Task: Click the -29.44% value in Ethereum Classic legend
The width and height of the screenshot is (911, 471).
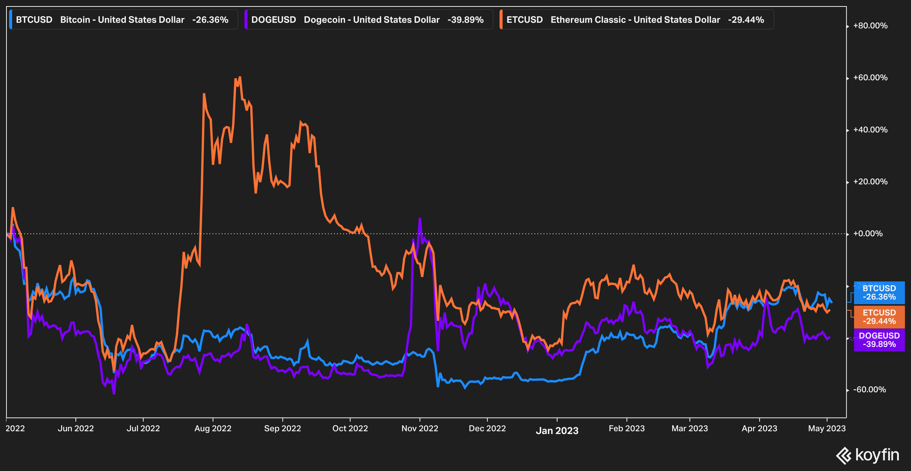Action: pyautogui.click(x=746, y=20)
